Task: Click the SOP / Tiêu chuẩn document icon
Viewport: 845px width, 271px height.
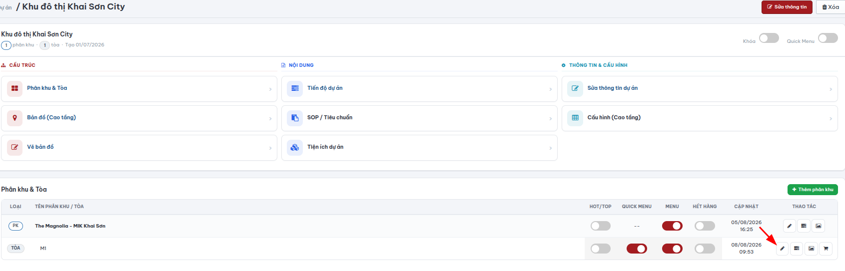Action: [295, 118]
